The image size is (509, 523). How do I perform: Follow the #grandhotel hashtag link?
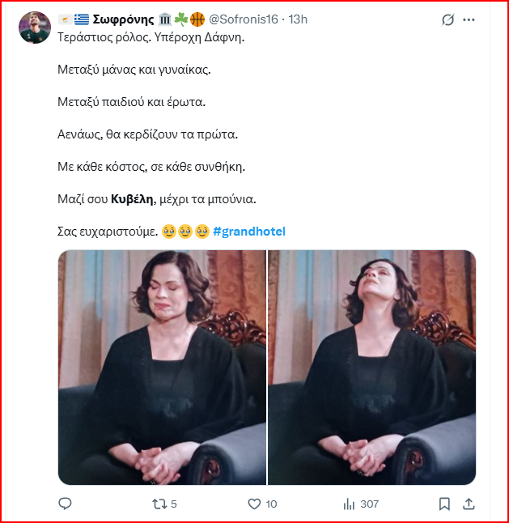pyautogui.click(x=249, y=232)
